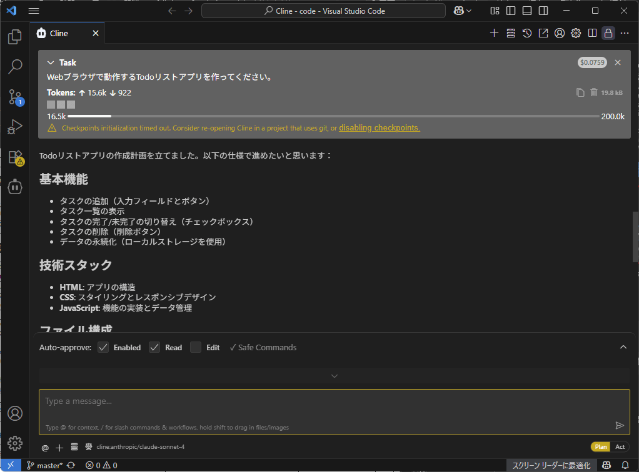Screen dimensions: 639x472
Task: Select the Cline tab
Action: [x=59, y=33]
